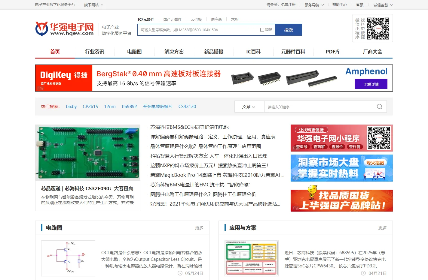The image size is (428, 280).
Task: Expand the 旗下网站 dropdown
Action: tap(93, 5)
